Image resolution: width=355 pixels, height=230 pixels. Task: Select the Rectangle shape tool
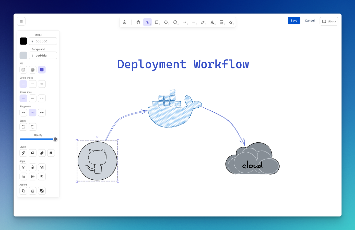[157, 22]
